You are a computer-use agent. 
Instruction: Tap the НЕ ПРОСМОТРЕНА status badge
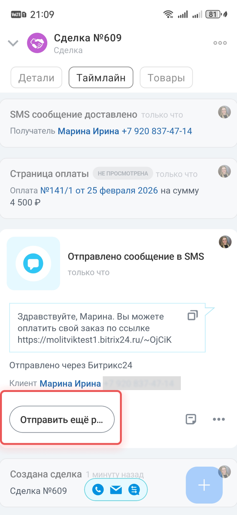pyautogui.click(x=123, y=174)
